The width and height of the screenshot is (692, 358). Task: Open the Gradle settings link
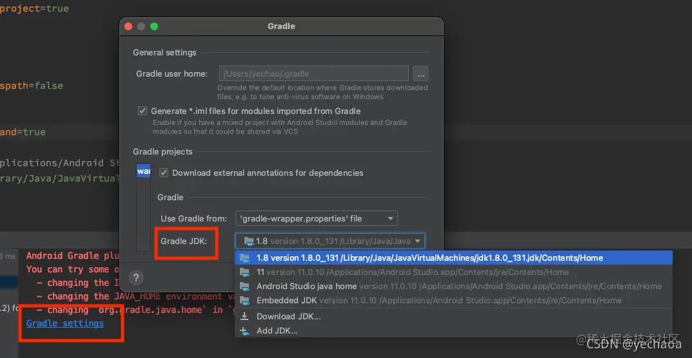tap(65, 324)
